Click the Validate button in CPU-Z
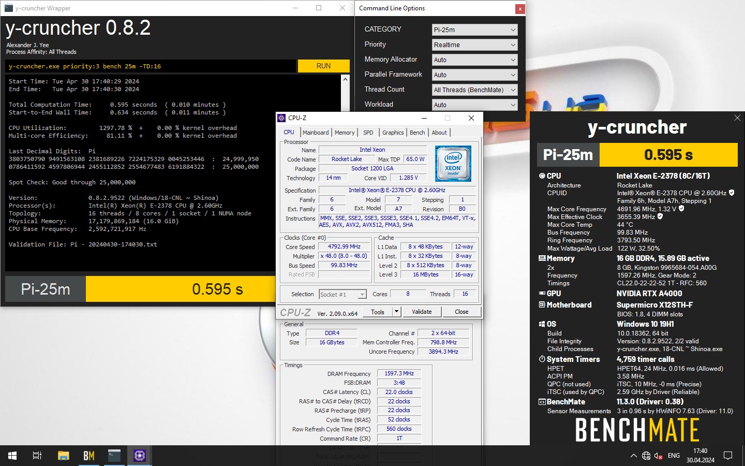745x466 pixels. click(x=422, y=312)
